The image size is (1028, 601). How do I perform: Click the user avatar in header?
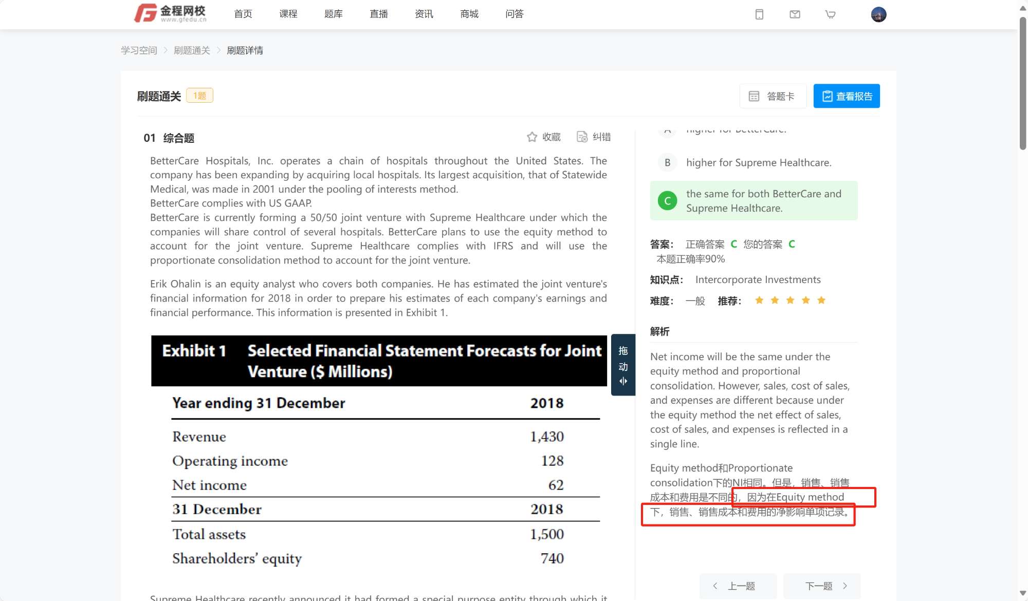878,14
